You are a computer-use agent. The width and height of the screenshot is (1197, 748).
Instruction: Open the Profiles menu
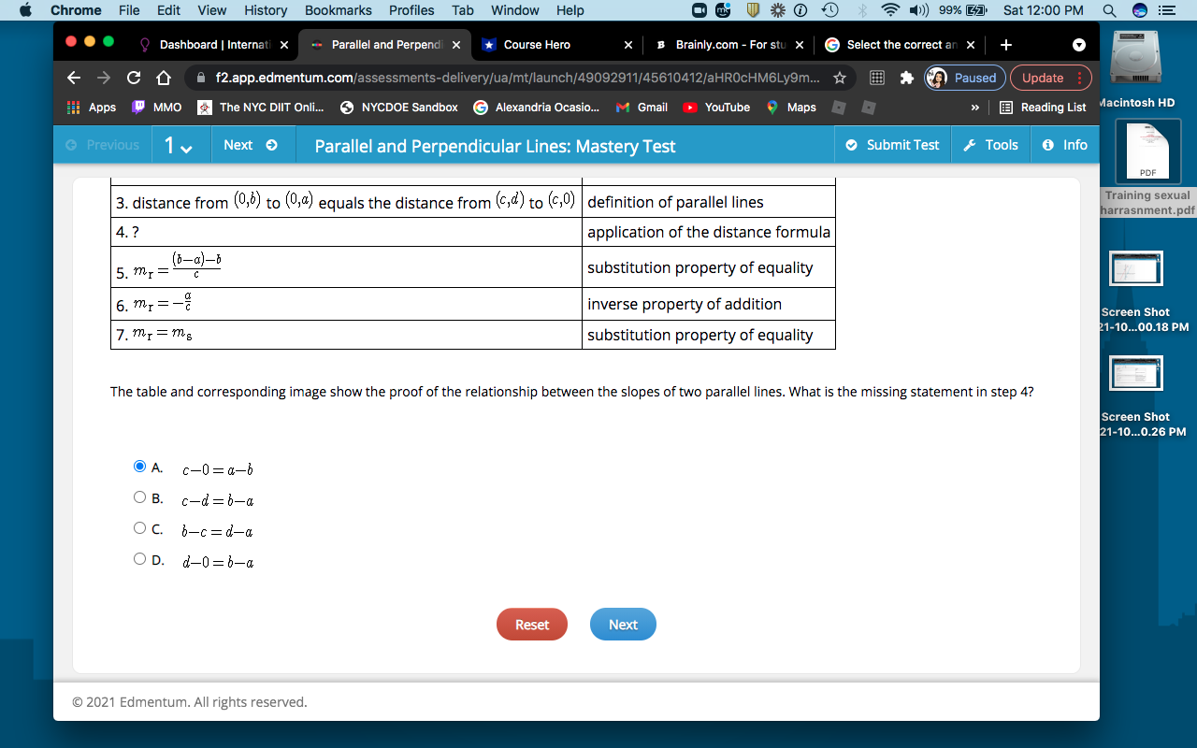click(x=411, y=10)
